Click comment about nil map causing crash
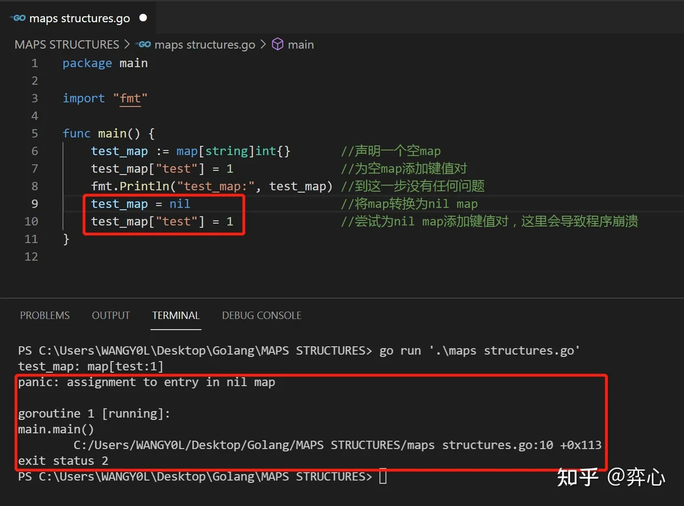The image size is (684, 506). tap(490, 221)
